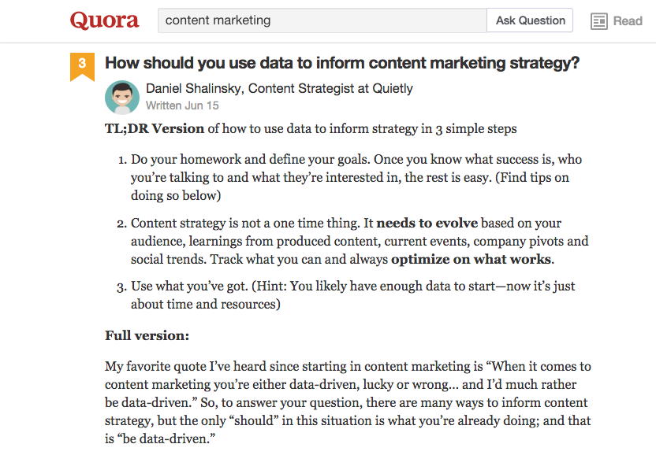Click the Quora logo
Image resolution: width=656 pixels, height=455 pixels.
(104, 20)
